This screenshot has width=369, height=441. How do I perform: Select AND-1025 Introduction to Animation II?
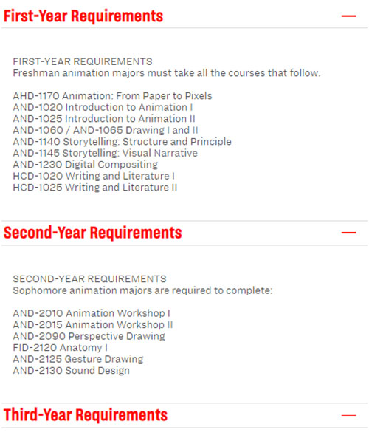104,119
